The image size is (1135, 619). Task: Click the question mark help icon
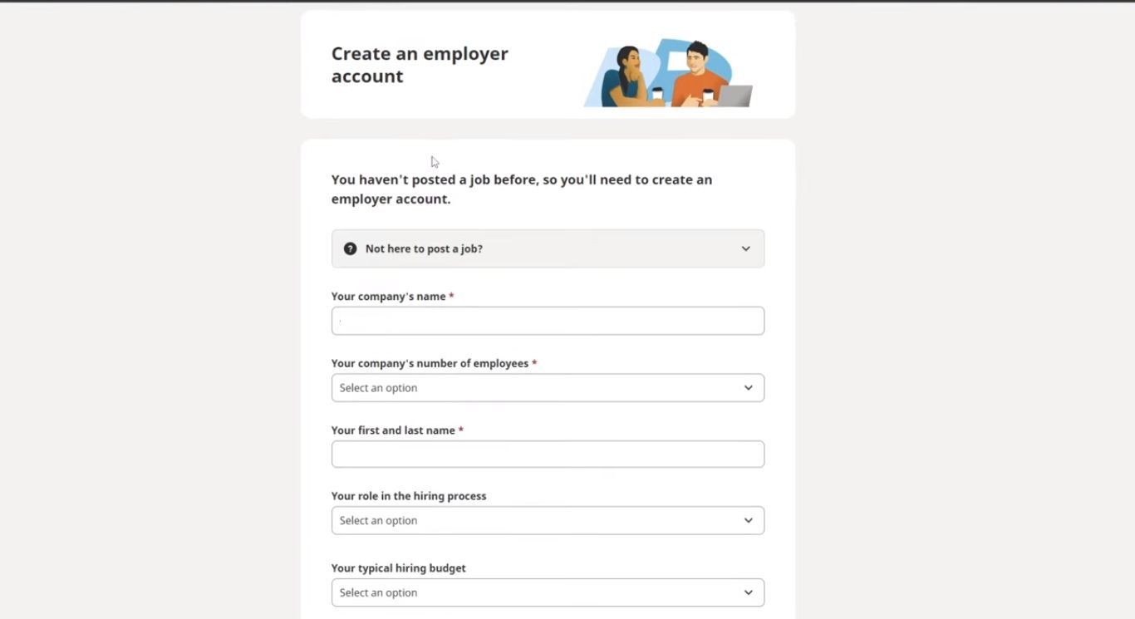point(350,248)
